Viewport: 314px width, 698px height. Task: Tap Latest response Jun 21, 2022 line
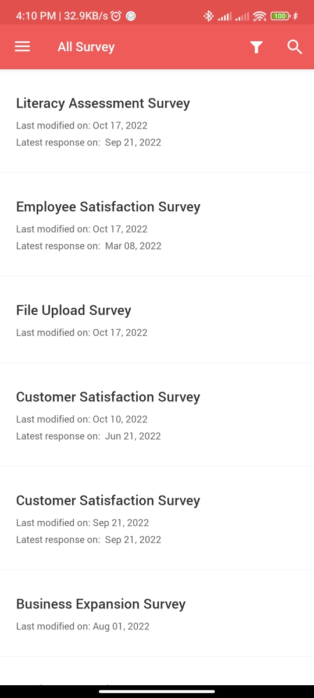click(88, 436)
